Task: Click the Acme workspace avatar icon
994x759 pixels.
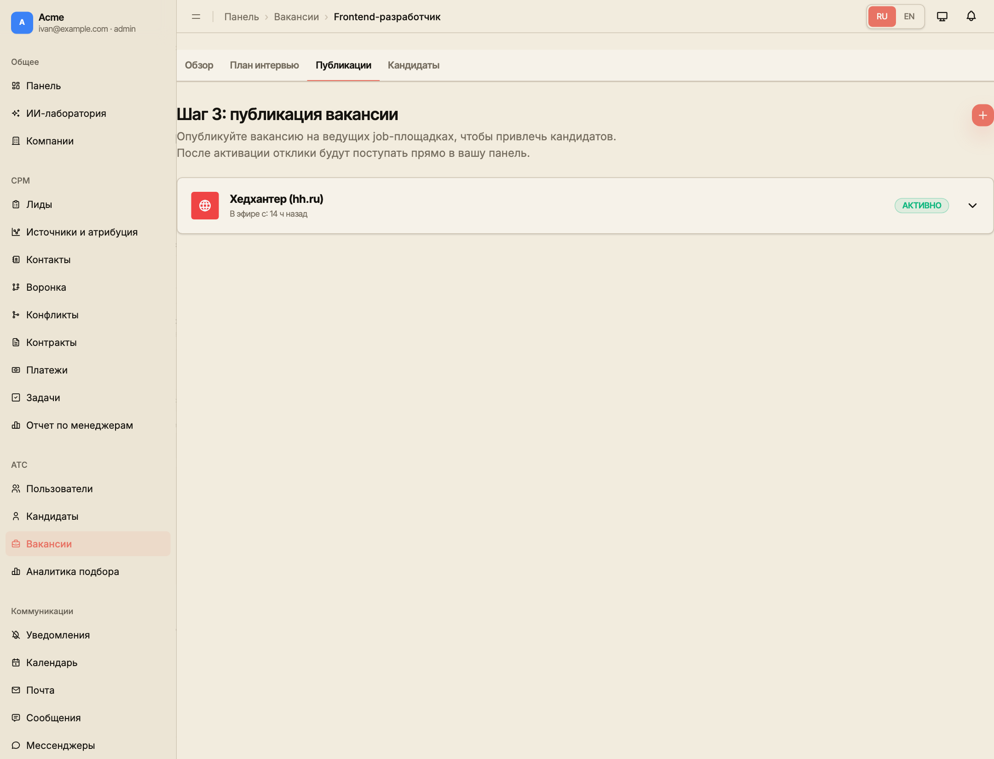Action: coord(22,23)
